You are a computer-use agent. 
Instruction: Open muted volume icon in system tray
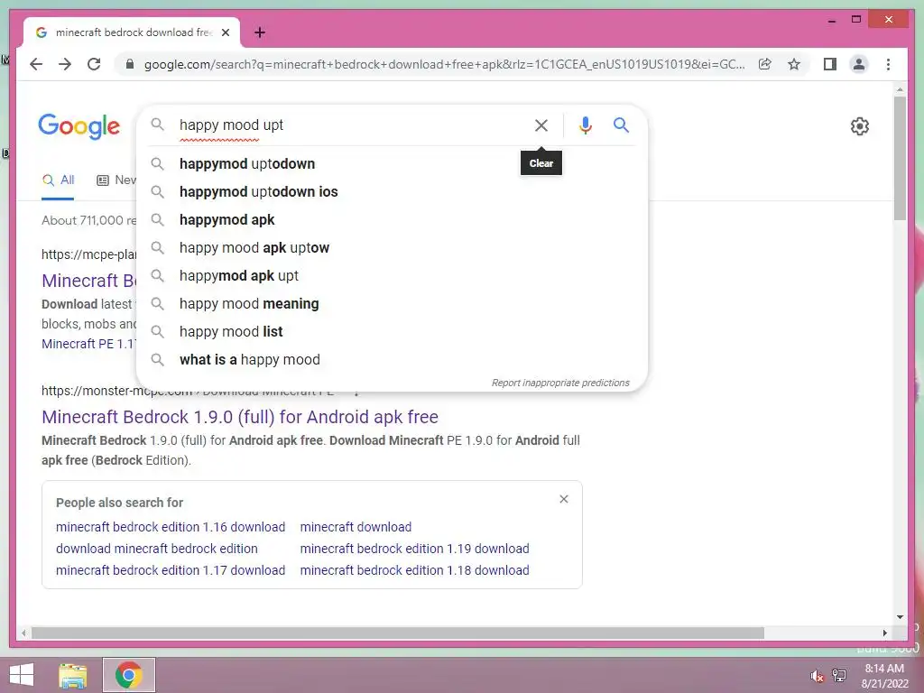coord(817,676)
